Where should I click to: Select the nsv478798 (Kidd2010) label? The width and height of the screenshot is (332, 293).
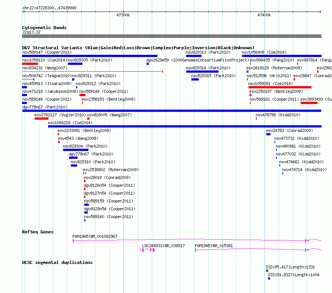click(x=278, y=115)
